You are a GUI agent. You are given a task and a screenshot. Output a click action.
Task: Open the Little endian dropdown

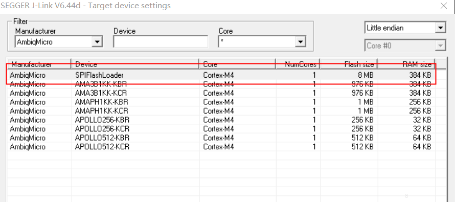coord(441,28)
